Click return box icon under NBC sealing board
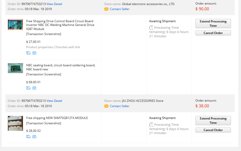This screenshot has width=241, height=151. coord(34,88)
